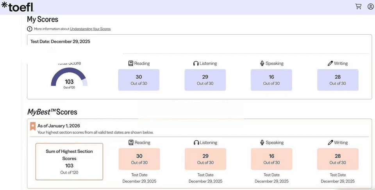Select the orange Writing score 28 box
Screen dimensions: 375x190
[x=337, y=159]
